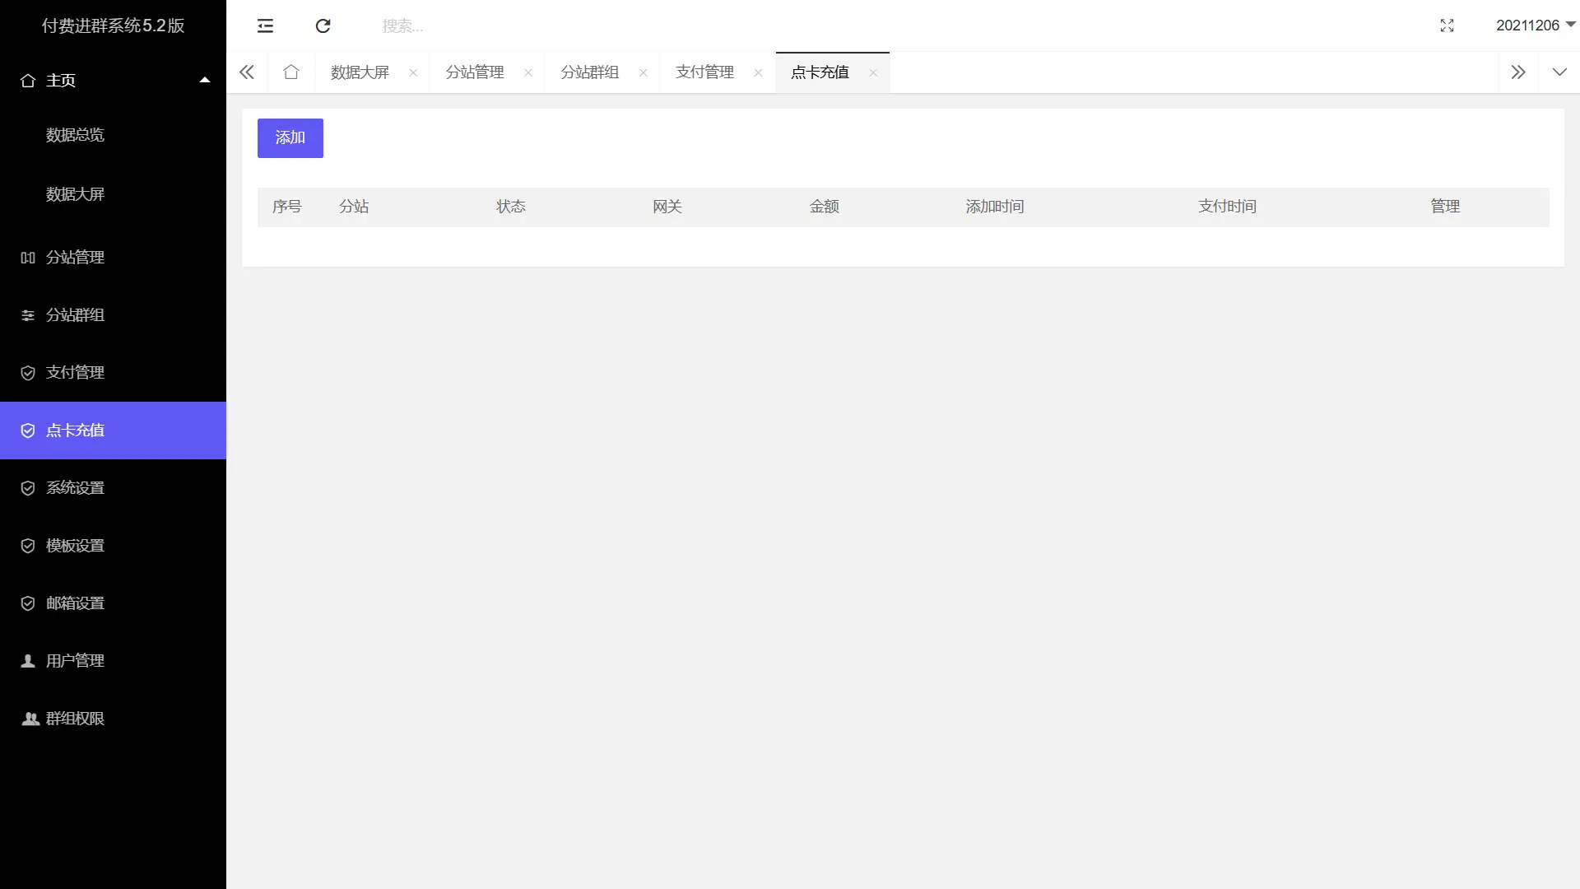Open 用户管理 in the sidebar
The width and height of the screenshot is (1580, 889).
[75, 661]
